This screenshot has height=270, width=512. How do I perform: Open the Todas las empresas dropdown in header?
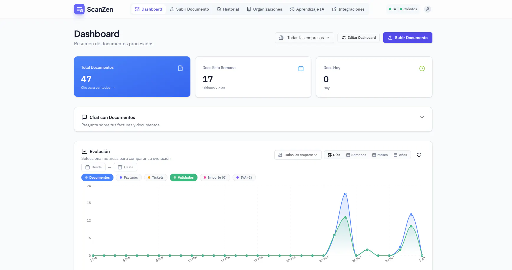pyautogui.click(x=304, y=38)
